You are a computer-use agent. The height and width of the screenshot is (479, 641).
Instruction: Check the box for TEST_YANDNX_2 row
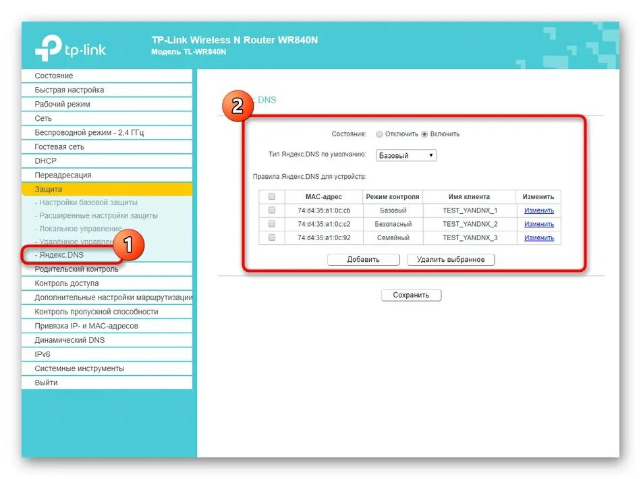pyautogui.click(x=272, y=224)
